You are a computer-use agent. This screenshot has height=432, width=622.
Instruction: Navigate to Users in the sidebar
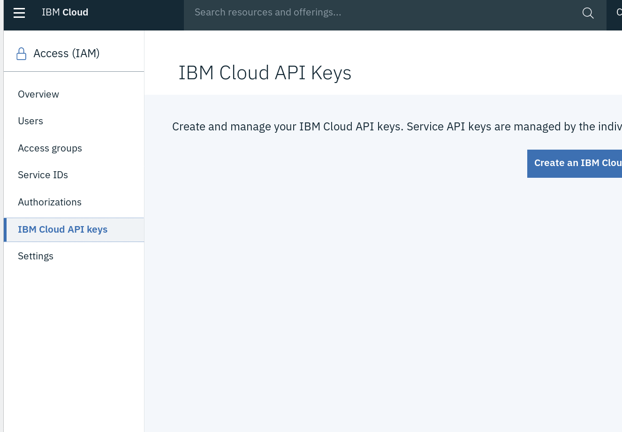[30, 121]
